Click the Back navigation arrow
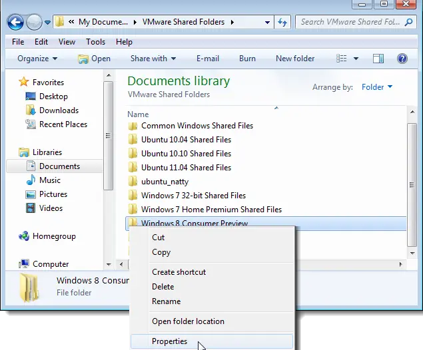Screen dimensions: 423x350 pyautogui.click(x=15, y=22)
